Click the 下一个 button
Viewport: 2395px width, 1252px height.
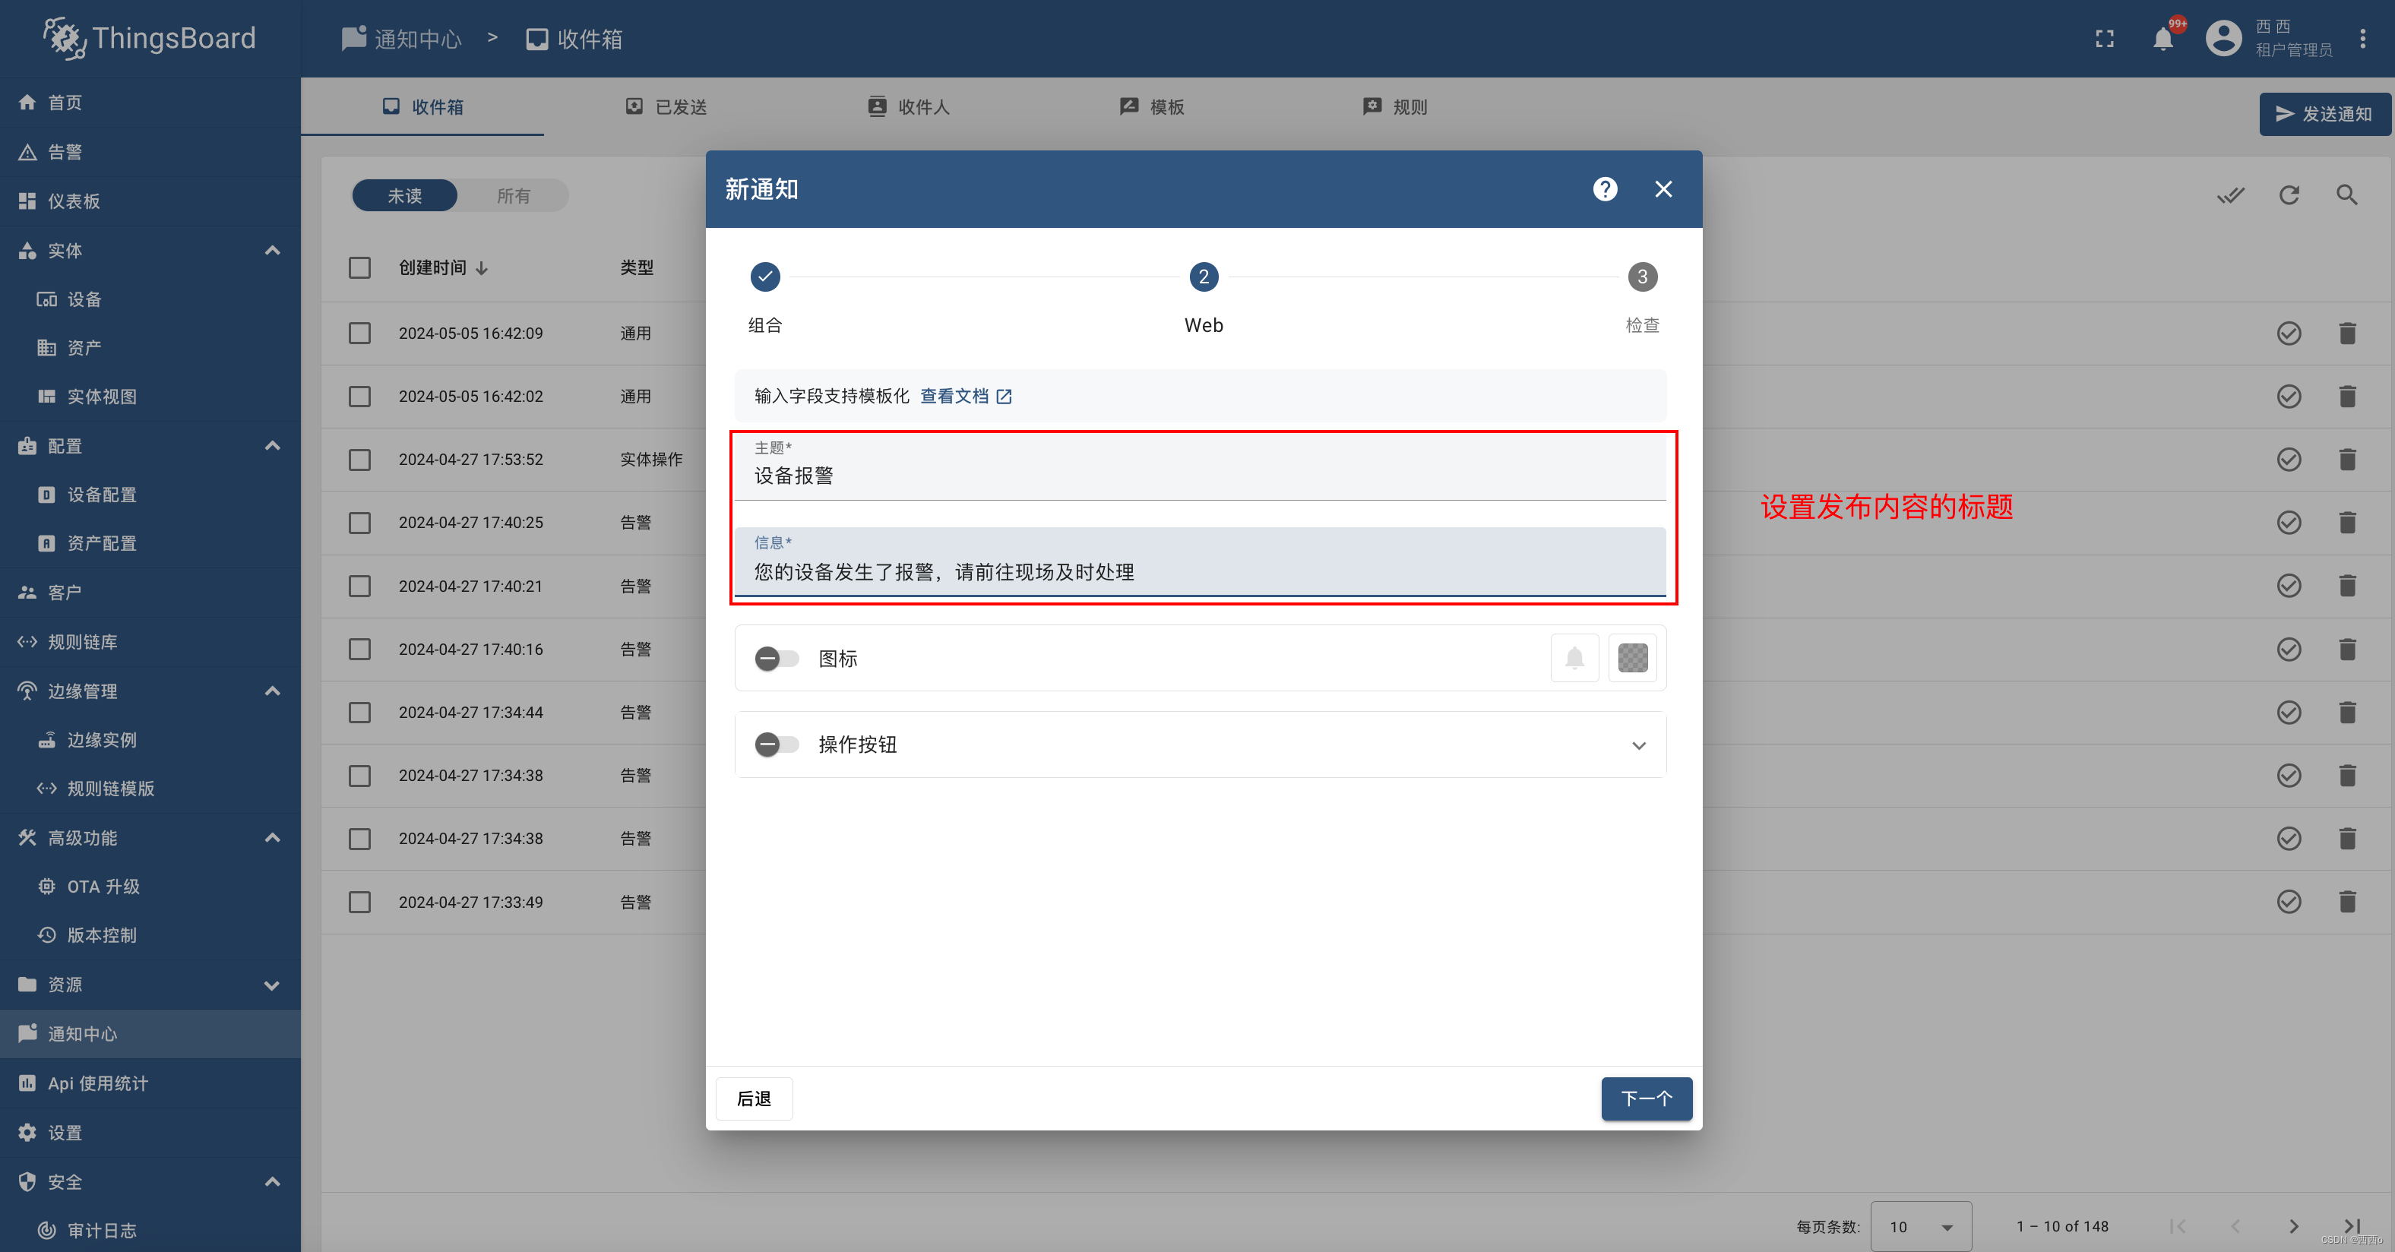[x=1646, y=1099]
